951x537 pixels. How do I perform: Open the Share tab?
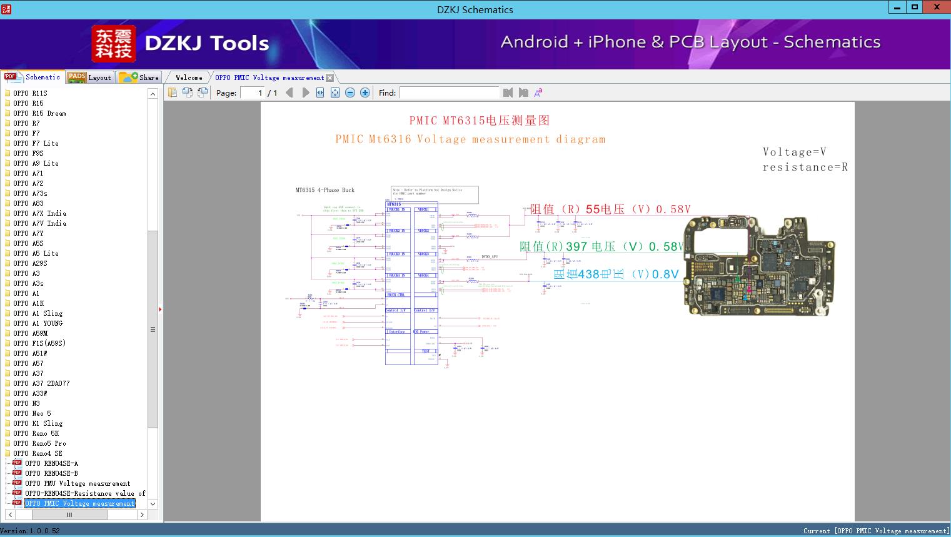[x=139, y=78]
